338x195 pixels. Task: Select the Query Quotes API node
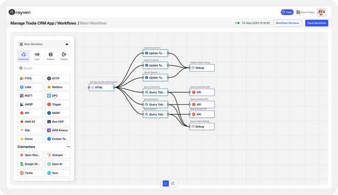tap(202, 115)
